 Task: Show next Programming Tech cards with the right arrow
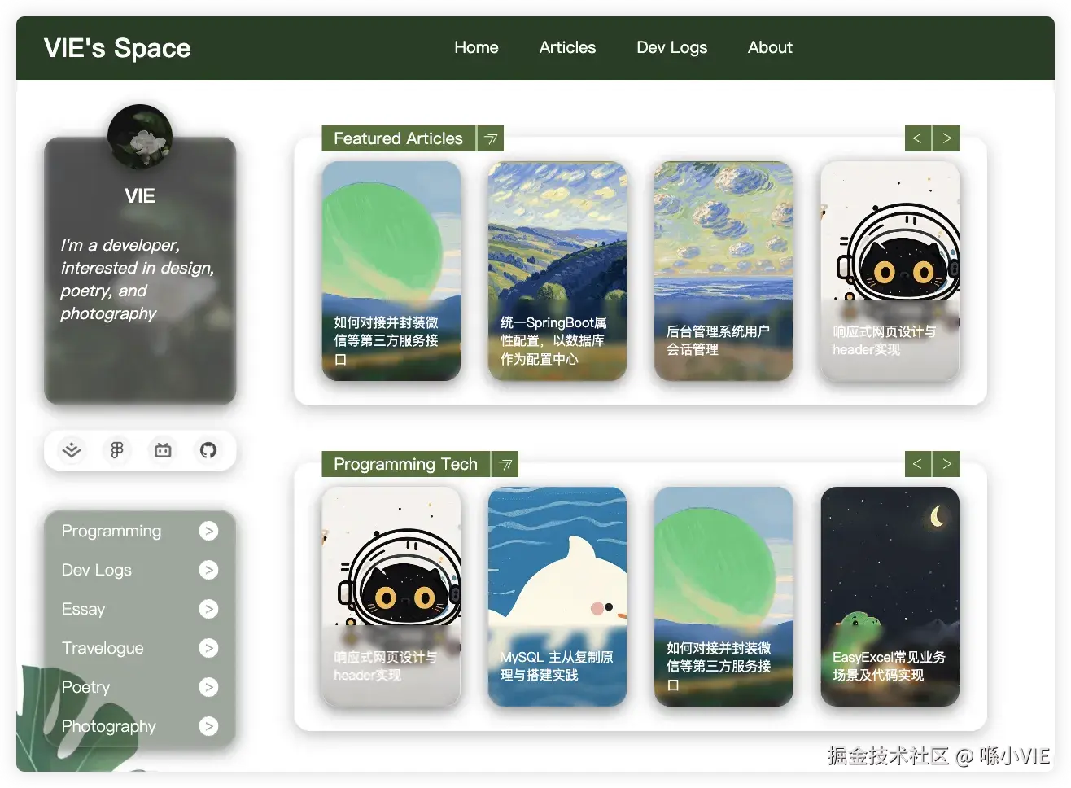946,464
